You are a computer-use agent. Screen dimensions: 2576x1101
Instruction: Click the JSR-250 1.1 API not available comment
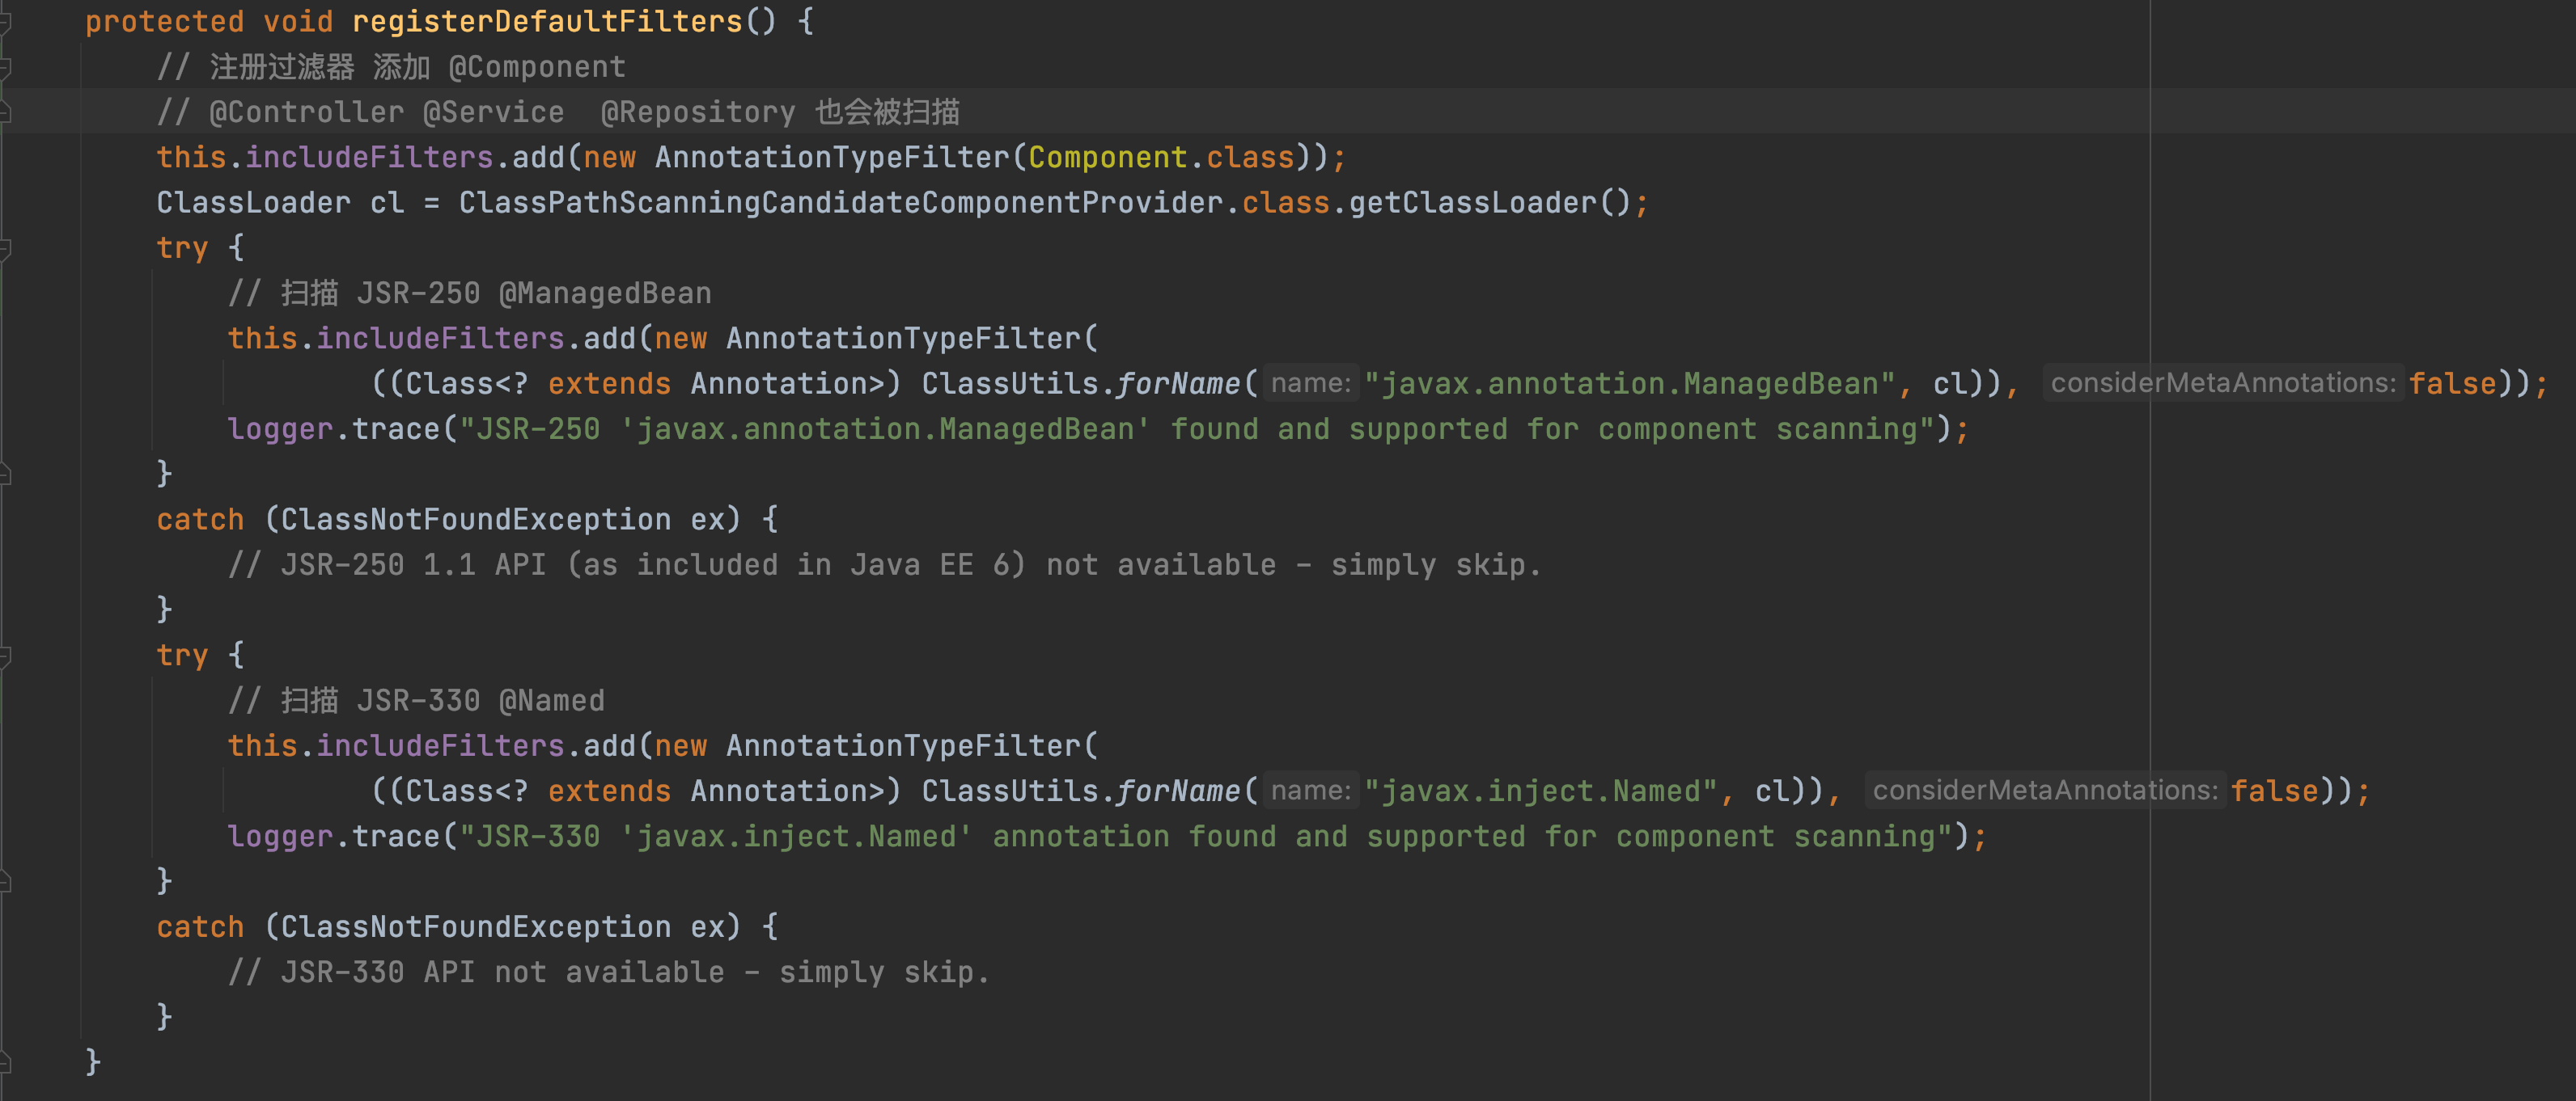(x=885, y=566)
